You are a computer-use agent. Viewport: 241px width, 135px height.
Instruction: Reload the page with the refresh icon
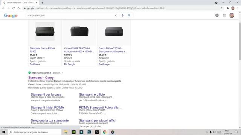(14, 8)
